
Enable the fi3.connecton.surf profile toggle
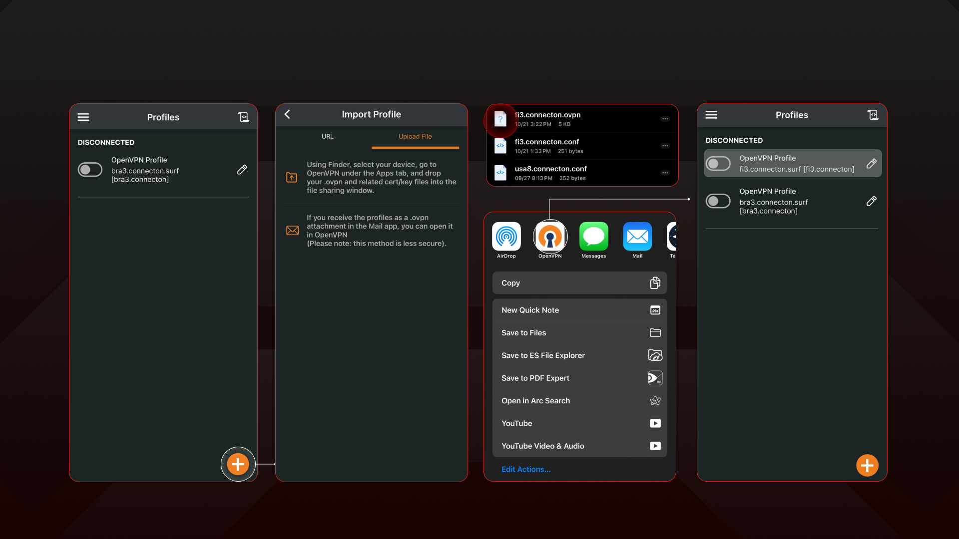click(x=718, y=164)
